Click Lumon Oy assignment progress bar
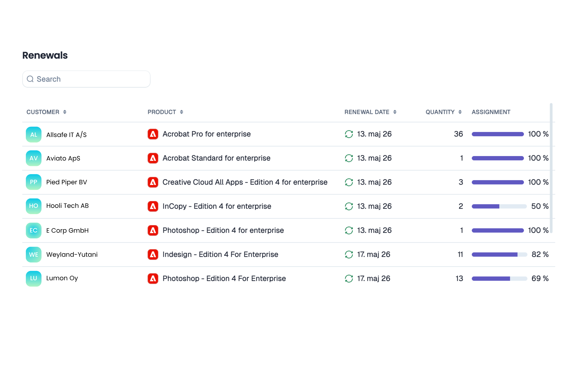585x366 pixels. coord(499,278)
